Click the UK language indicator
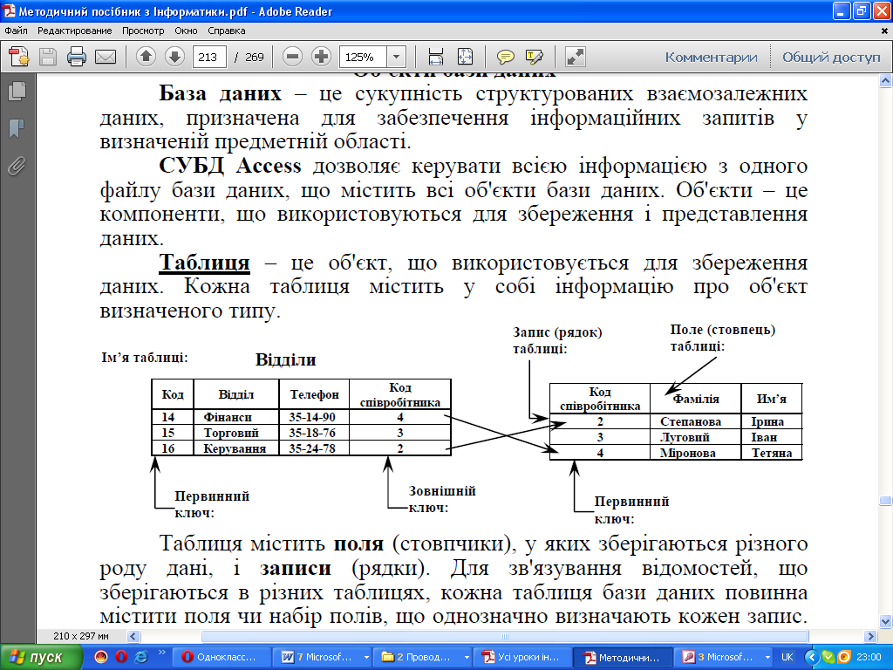The image size is (893, 670). [x=787, y=657]
